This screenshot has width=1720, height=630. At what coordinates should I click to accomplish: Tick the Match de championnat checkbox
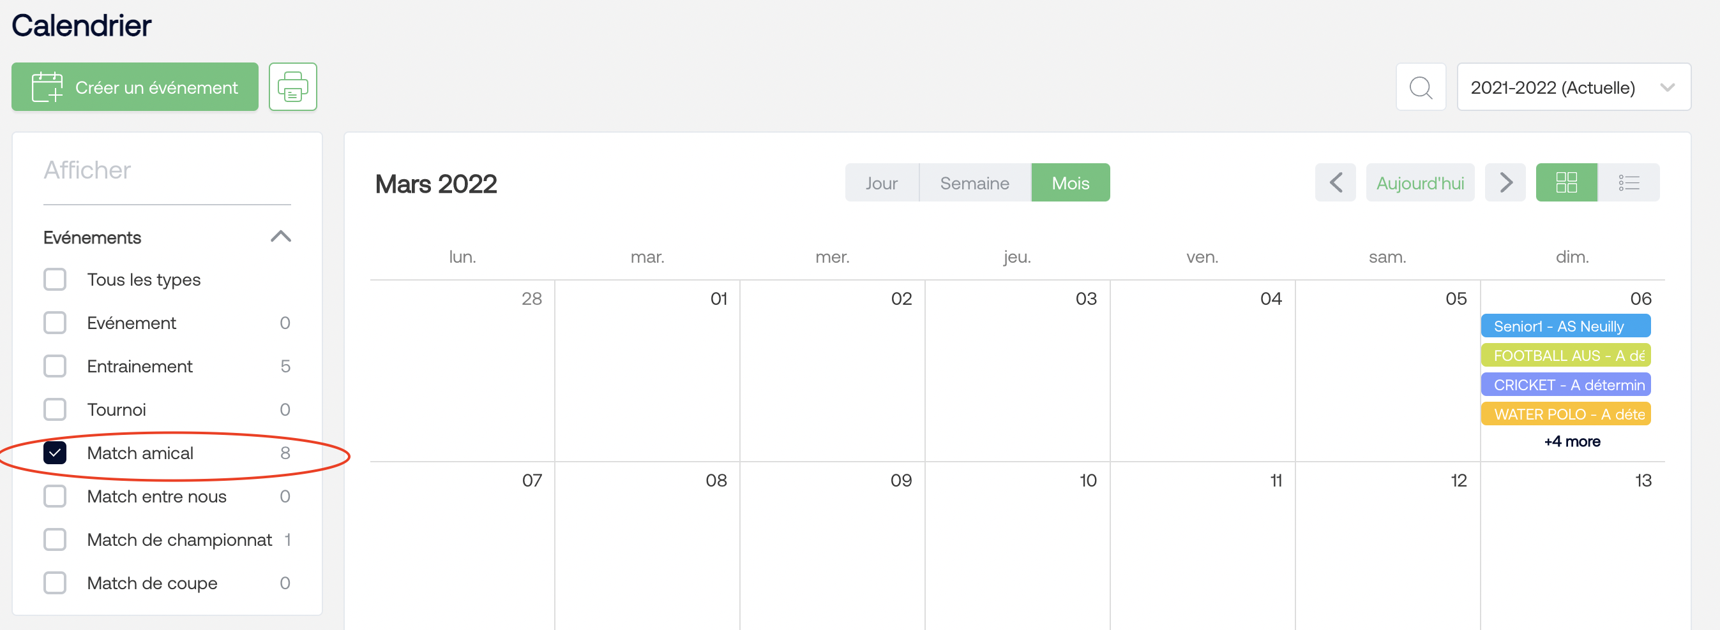[55, 539]
